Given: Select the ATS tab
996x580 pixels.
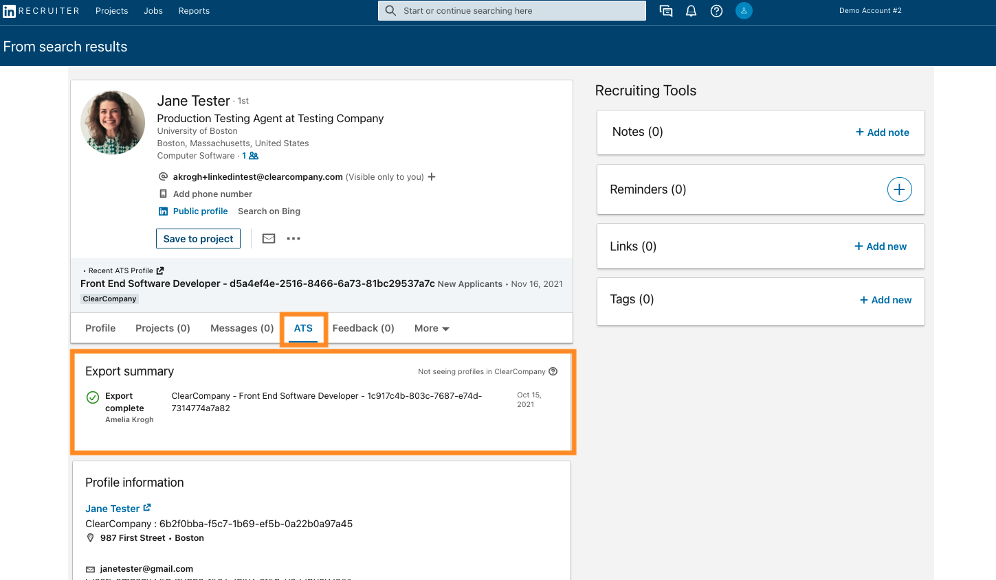Looking at the screenshot, I should pyautogui.click(x=303, y=328).
